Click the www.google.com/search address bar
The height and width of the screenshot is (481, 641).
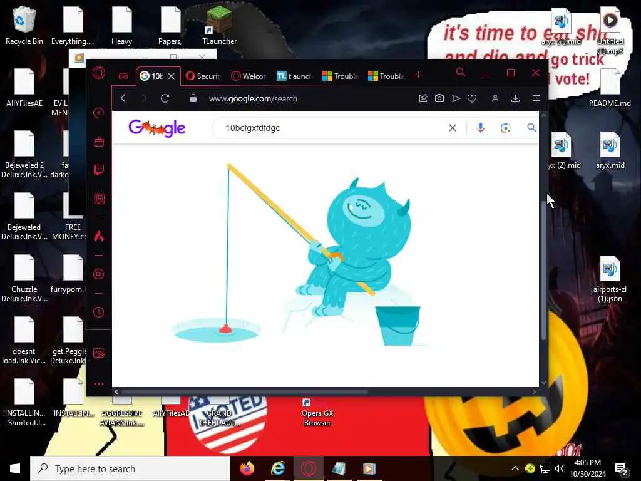(253, 98)
